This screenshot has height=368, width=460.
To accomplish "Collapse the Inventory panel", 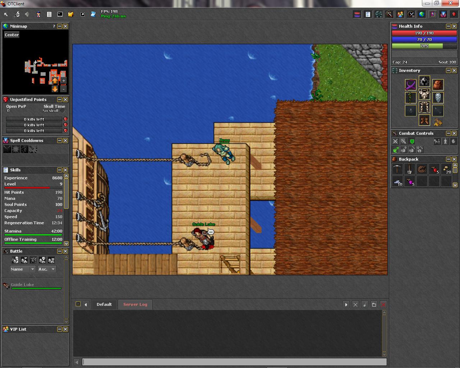I will click(448, 70).
